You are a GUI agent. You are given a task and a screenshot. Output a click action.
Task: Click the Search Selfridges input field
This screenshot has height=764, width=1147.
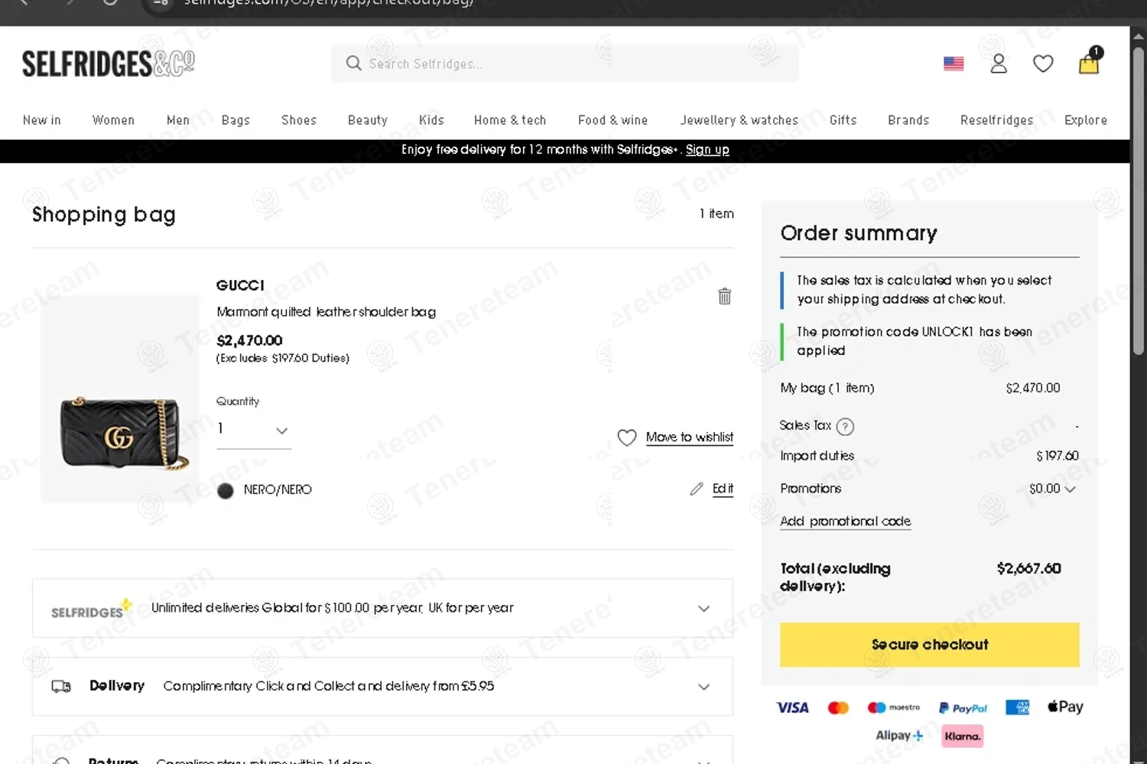click(566, 63)
